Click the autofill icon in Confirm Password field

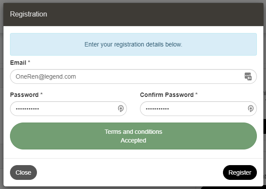point(251,109)
